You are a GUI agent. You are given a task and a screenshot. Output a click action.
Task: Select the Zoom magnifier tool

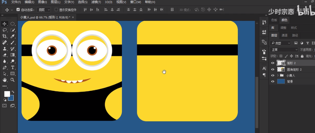pos(12,80)
